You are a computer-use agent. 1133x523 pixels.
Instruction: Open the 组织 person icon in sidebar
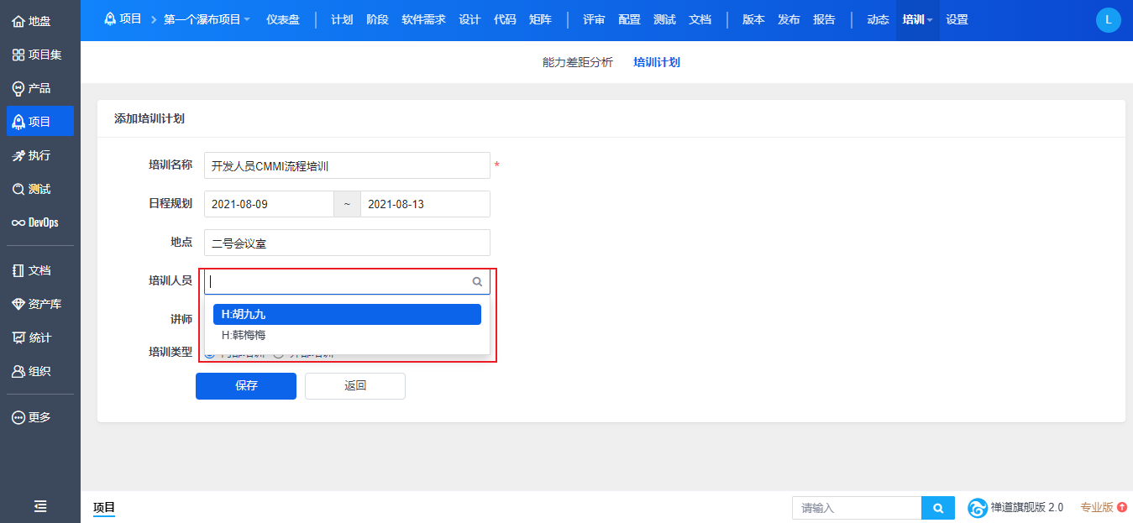click(18, 371)
